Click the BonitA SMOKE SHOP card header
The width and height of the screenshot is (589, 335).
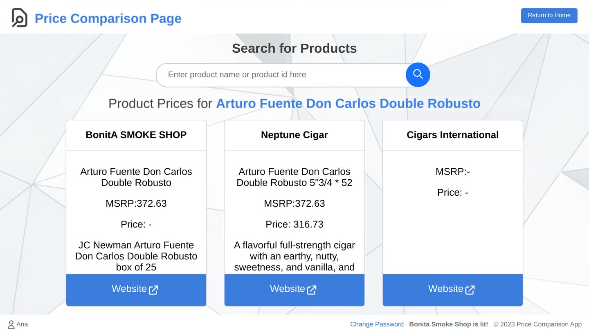[x=136, y=135]
